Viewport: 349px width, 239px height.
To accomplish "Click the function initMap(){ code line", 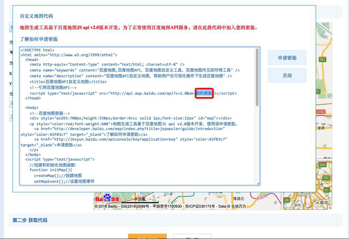I will (51, 170).
